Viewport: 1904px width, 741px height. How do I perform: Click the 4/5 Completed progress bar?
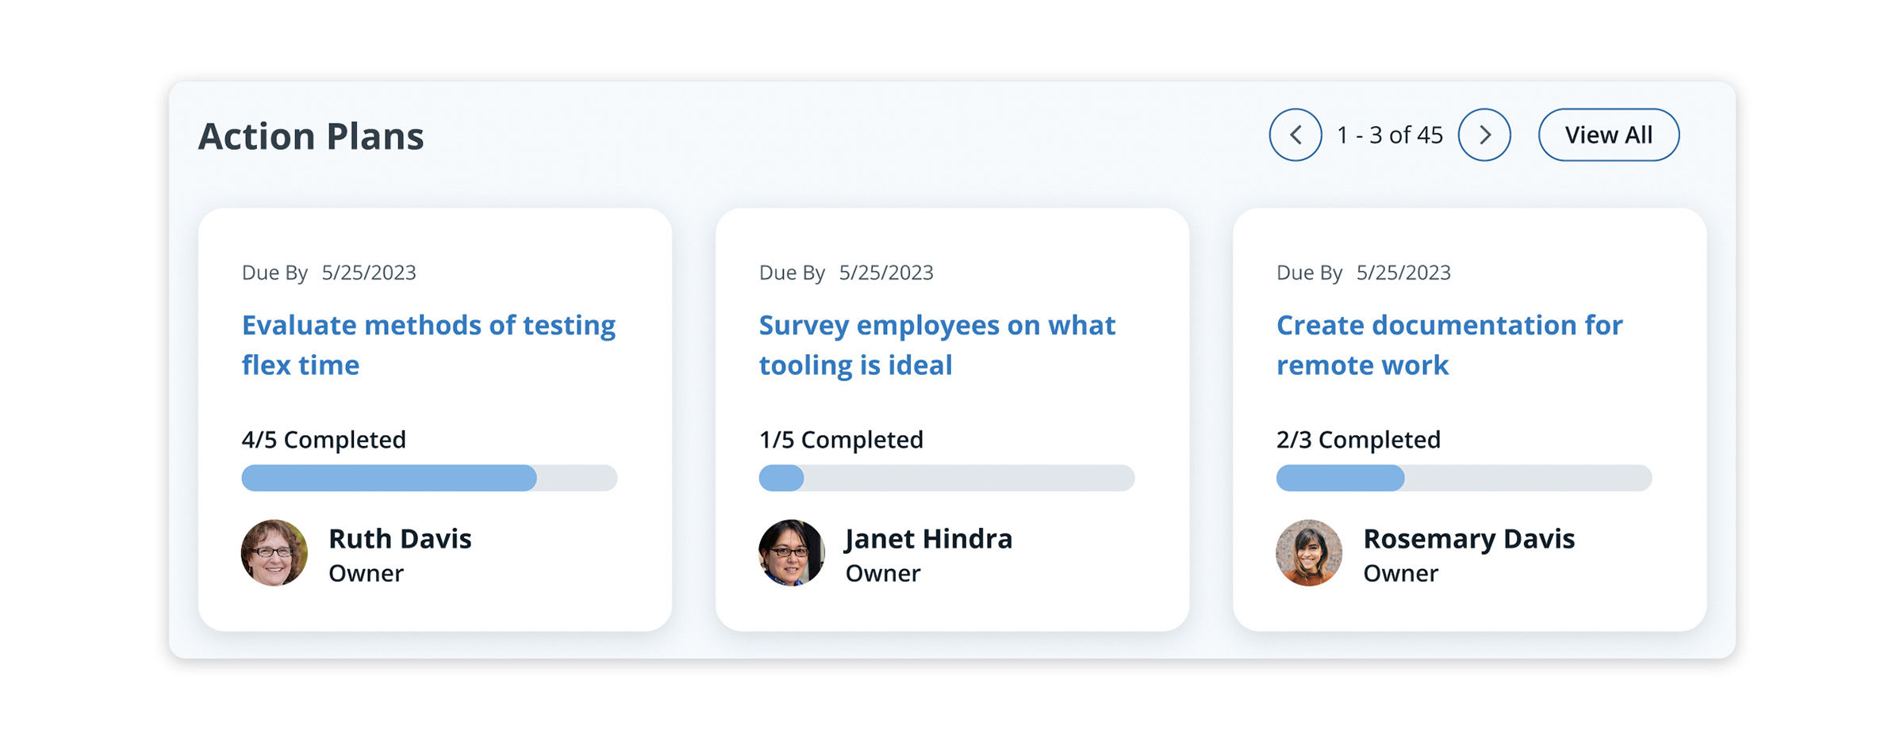tap(429, 478)
